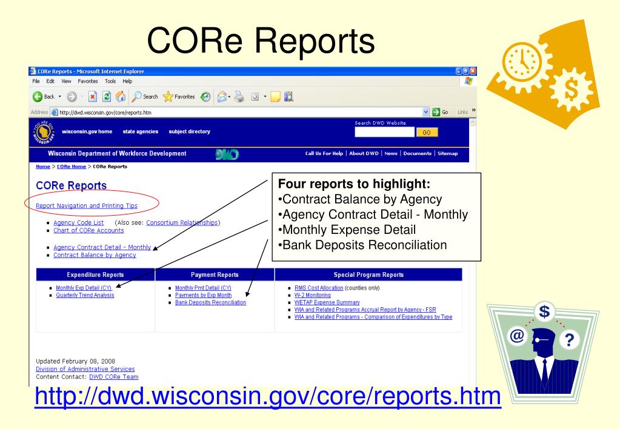Screen dimensions: 620x429
Task: Go to the browser Home icon
Action: pos(121,96)
